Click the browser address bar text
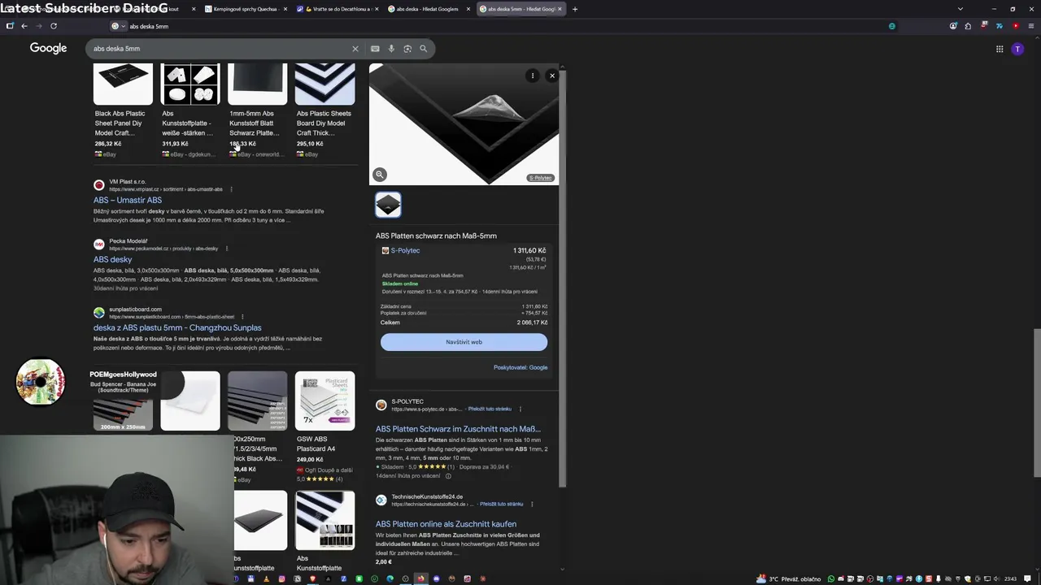Screen dimensions: 1041x585 coord(149,26)
